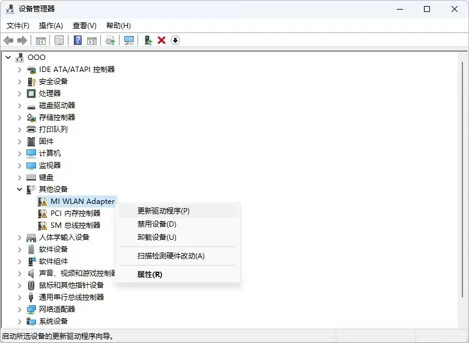Choose 扫描检测硬件改动(A) from context menu
This screenshot has width=469, height=343.
coord(178,256)
